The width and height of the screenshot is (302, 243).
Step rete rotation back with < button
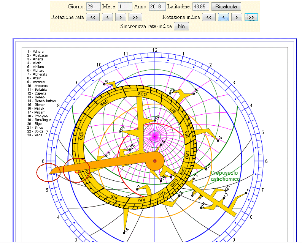click(x=108, y=17)
